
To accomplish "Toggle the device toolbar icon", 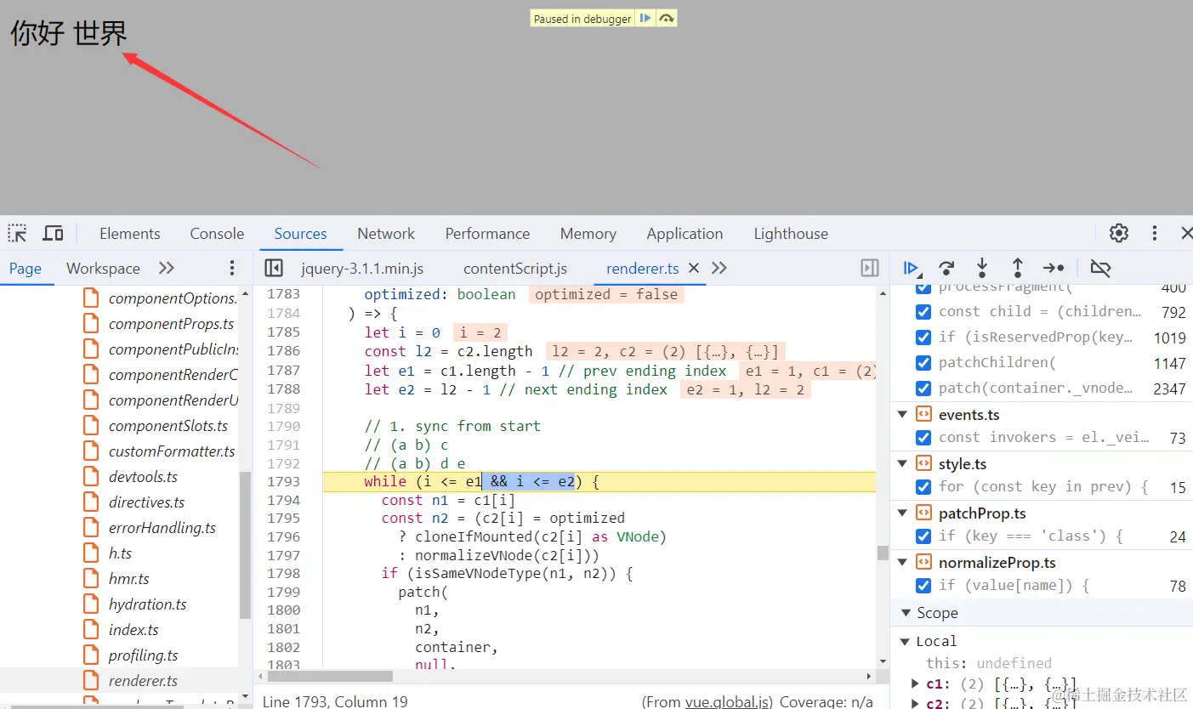I will (x=53, y=233).
